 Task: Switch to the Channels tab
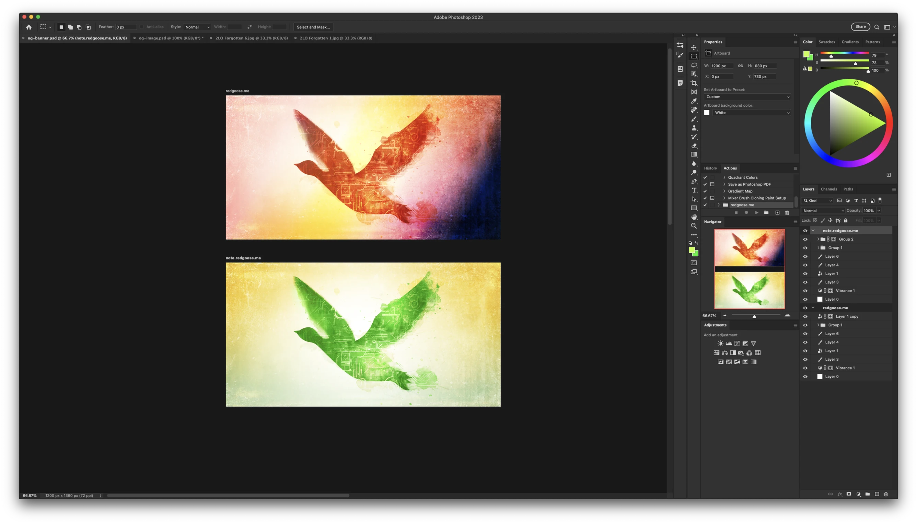pos(828,189)
